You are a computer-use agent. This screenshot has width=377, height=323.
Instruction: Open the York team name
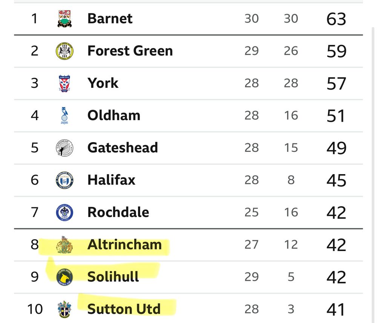coord(103,83)
